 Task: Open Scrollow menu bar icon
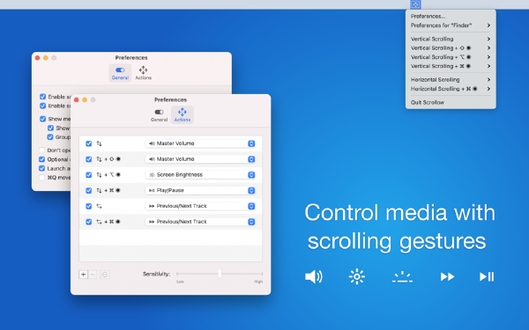tap(415, 4)
